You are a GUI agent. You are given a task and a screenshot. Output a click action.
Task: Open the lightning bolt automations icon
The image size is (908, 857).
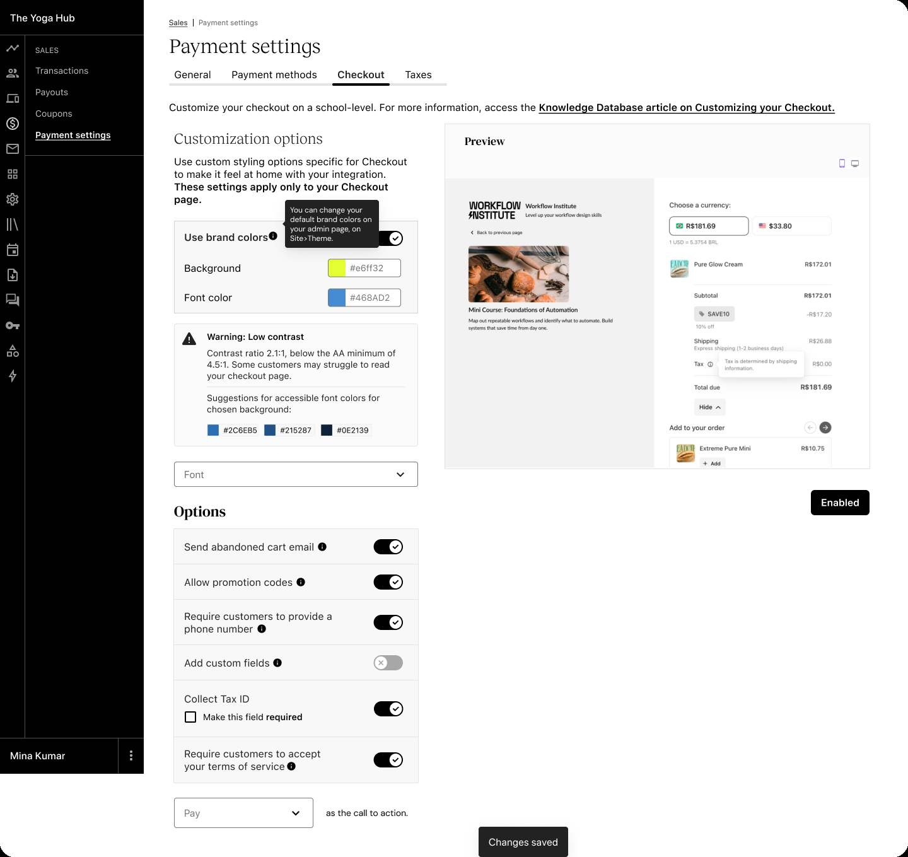coord(13,376)
